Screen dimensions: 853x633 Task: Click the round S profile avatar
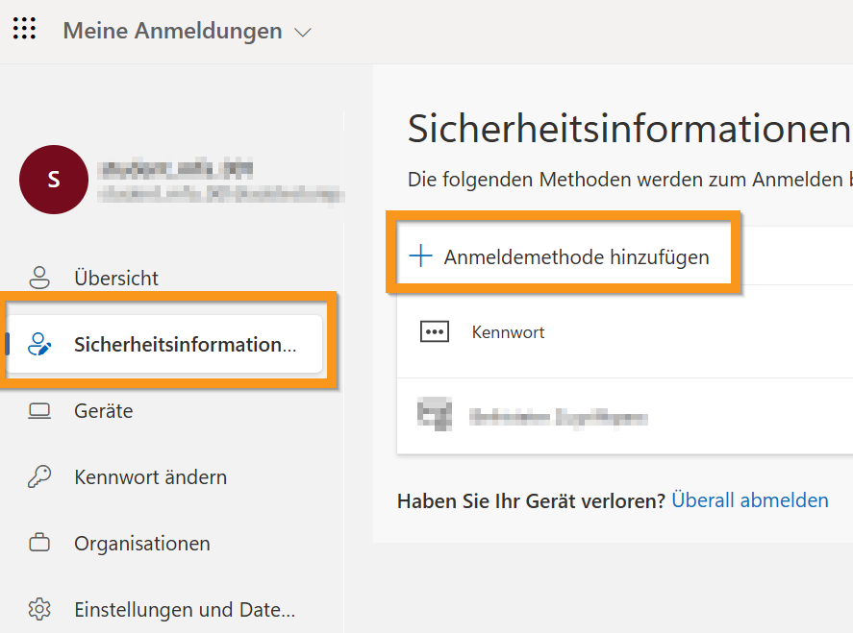point(54,180)
